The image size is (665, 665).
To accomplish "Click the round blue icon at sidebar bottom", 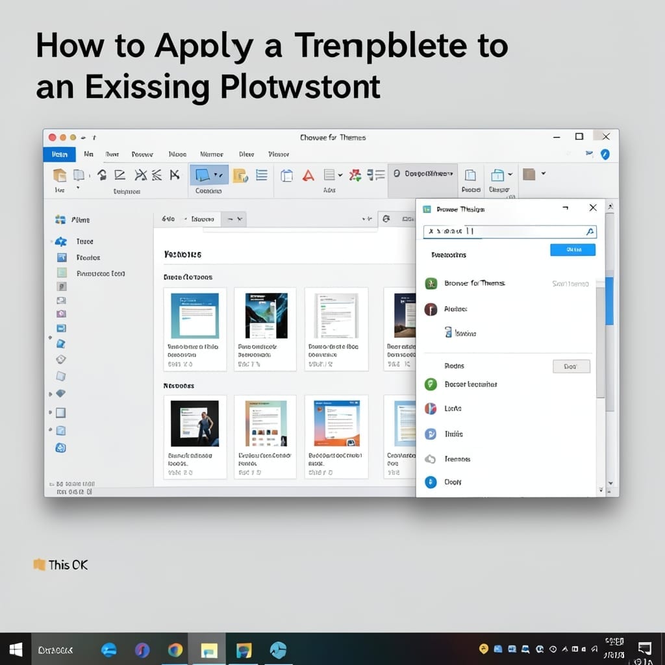I will (60, 448).
